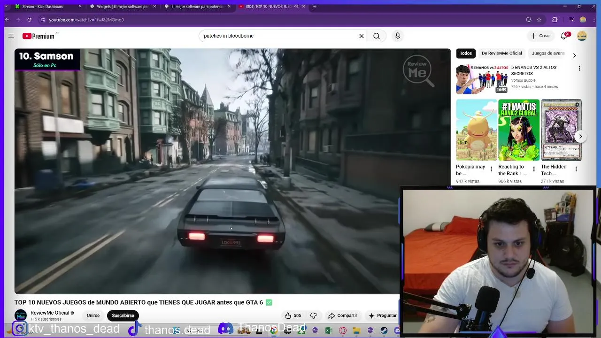Start voice search with the microphone
The image size is (601, 338).
398,36
